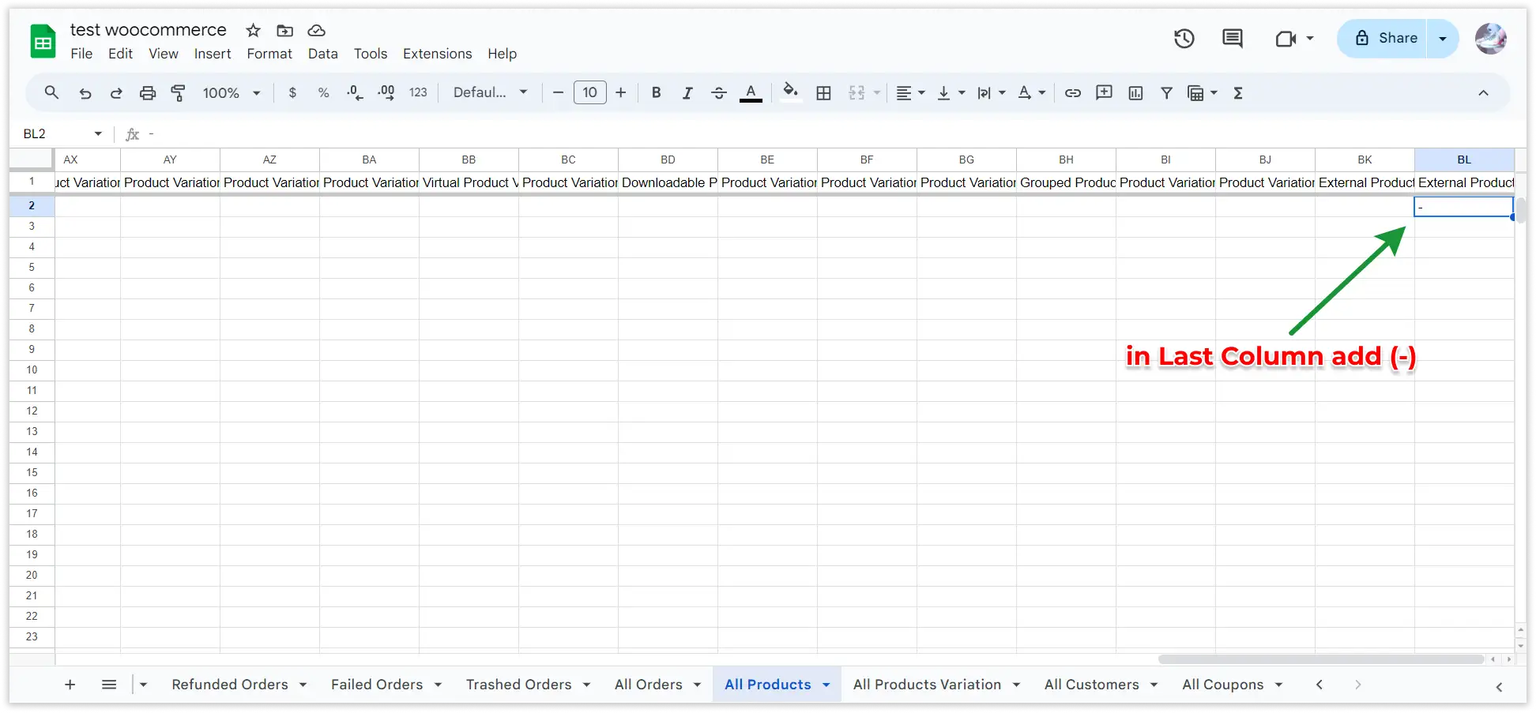Click the insert link icon
Image resolution: width=1536 pixels, height=713 pixels.
pos(1072,93)
